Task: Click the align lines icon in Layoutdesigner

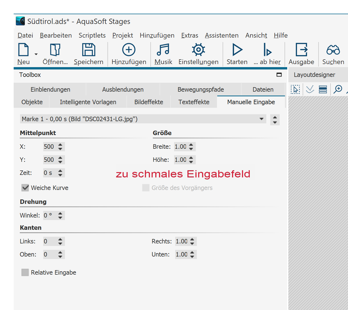Action: point(323,89)
